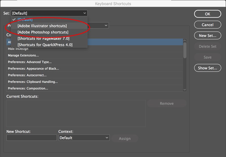Choose [Default] in the set list

49,19
